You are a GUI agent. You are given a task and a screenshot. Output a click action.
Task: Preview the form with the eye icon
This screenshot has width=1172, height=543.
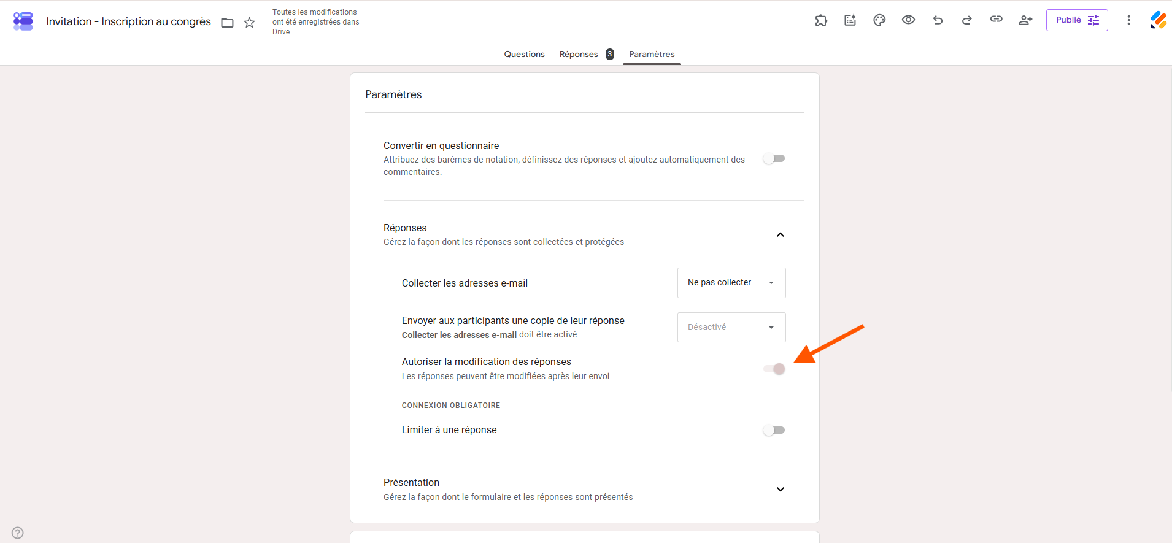[908, 20]
